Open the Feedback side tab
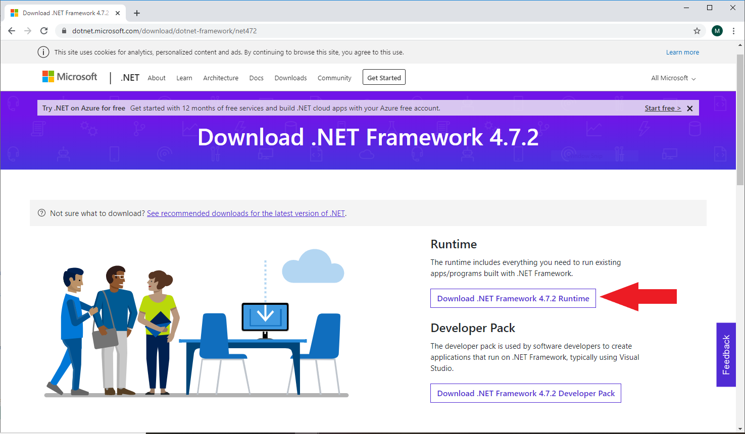Viewport: 745px width, 434px height. tap(726, 355)
